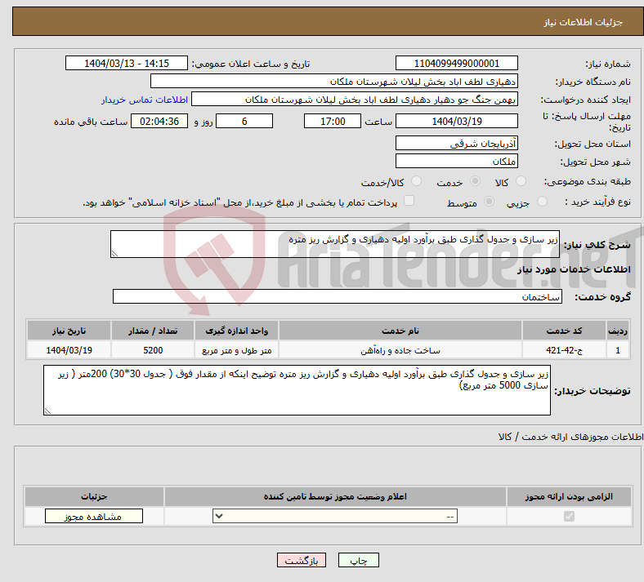Select the خدمت radio button

tap(475, 181)
